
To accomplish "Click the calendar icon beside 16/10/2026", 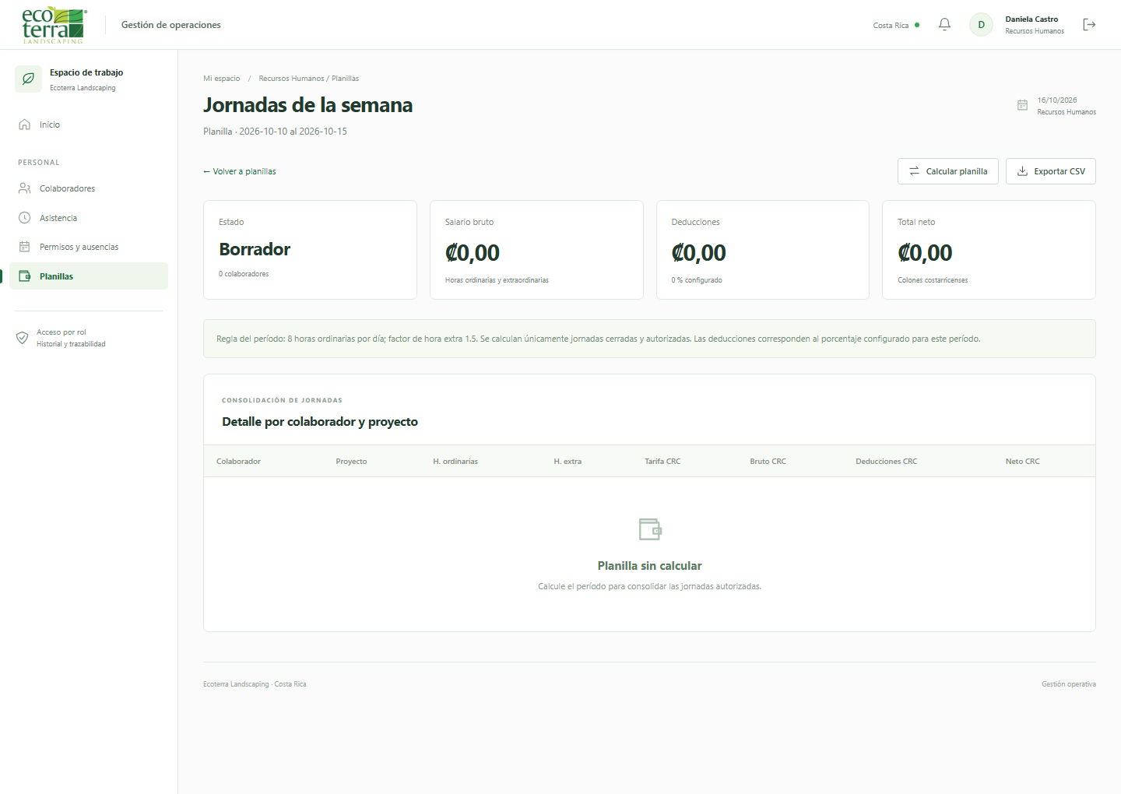I will 1022,105.
